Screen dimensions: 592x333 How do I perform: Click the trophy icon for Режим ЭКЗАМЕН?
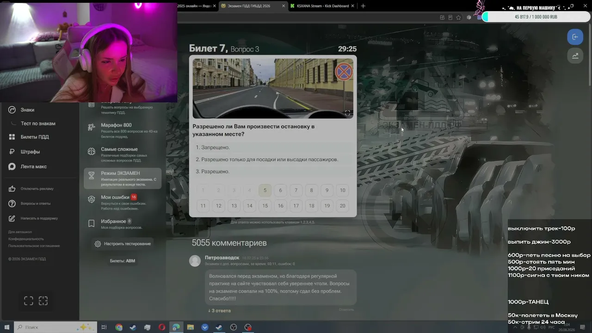pyautogui.click(x=92, y=175)
